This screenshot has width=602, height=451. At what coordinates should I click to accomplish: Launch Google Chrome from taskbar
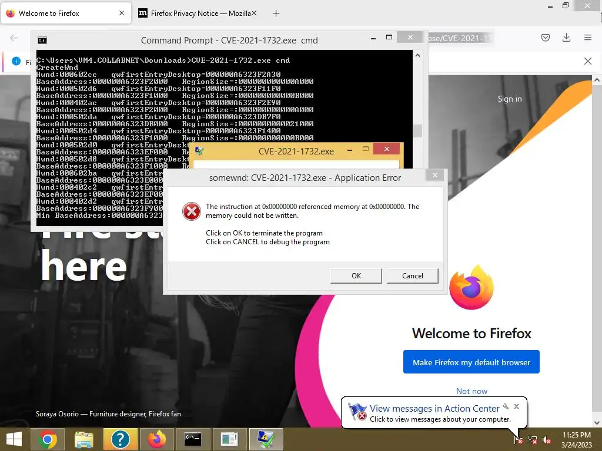48,439
